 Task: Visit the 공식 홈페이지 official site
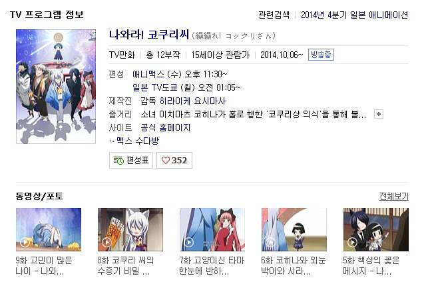tap(166, 128)
